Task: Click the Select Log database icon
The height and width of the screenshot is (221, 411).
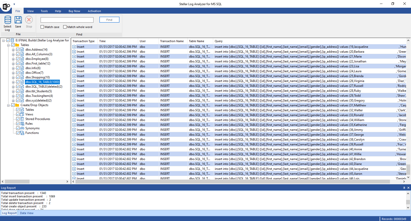Action: (x=8, y=20)
